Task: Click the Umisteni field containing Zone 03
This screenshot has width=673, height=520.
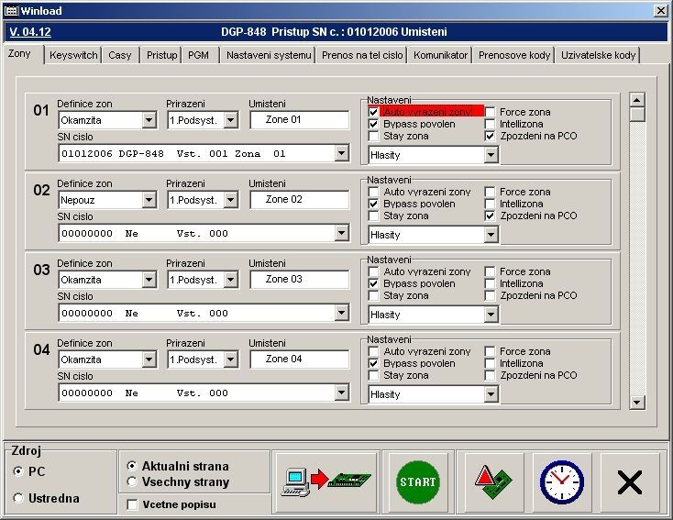Action: click(299, 280)
